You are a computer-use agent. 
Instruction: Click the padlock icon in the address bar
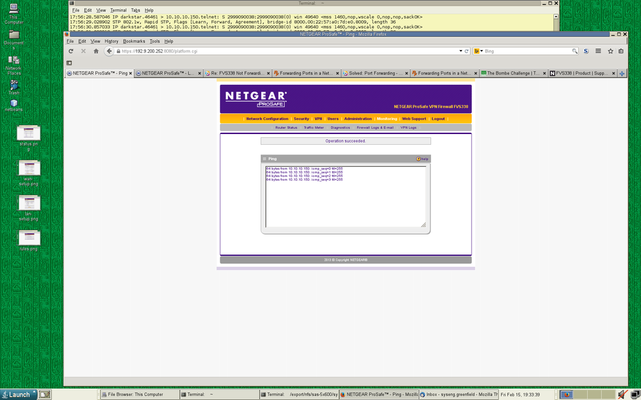(x=119, y=51)
